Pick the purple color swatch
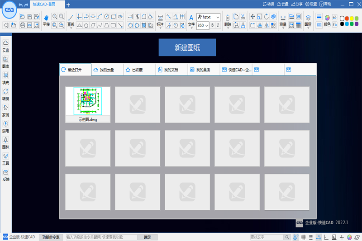The image size is (362, 241). coord(357,24)
